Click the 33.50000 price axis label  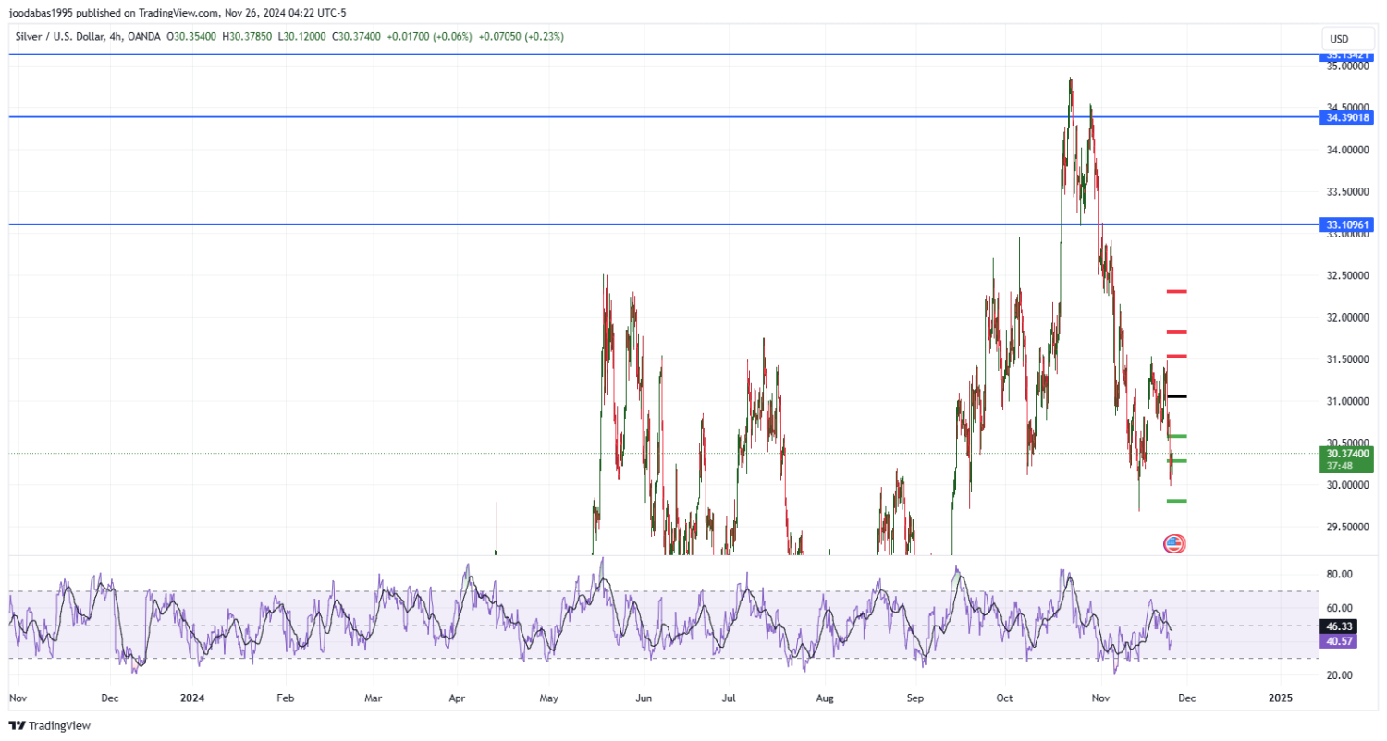(1348, 192)
